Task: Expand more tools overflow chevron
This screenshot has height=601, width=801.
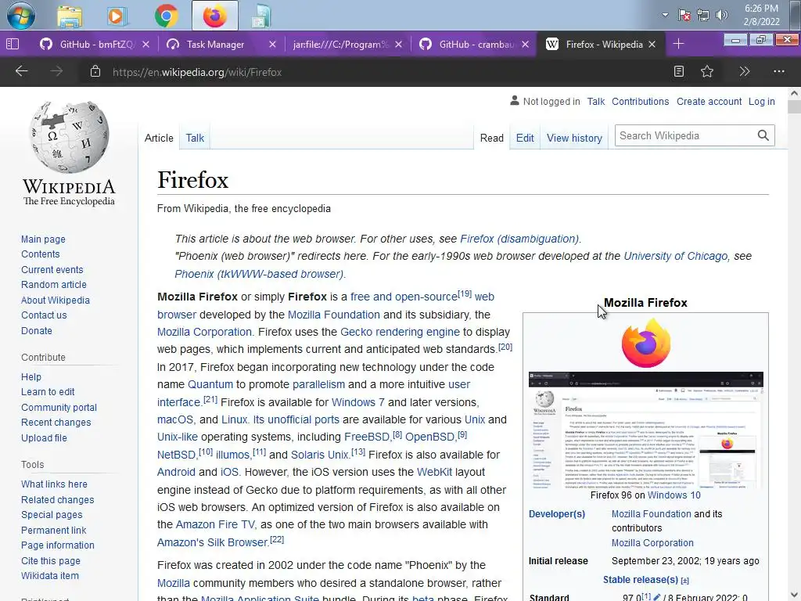Action: click(745, 71)
